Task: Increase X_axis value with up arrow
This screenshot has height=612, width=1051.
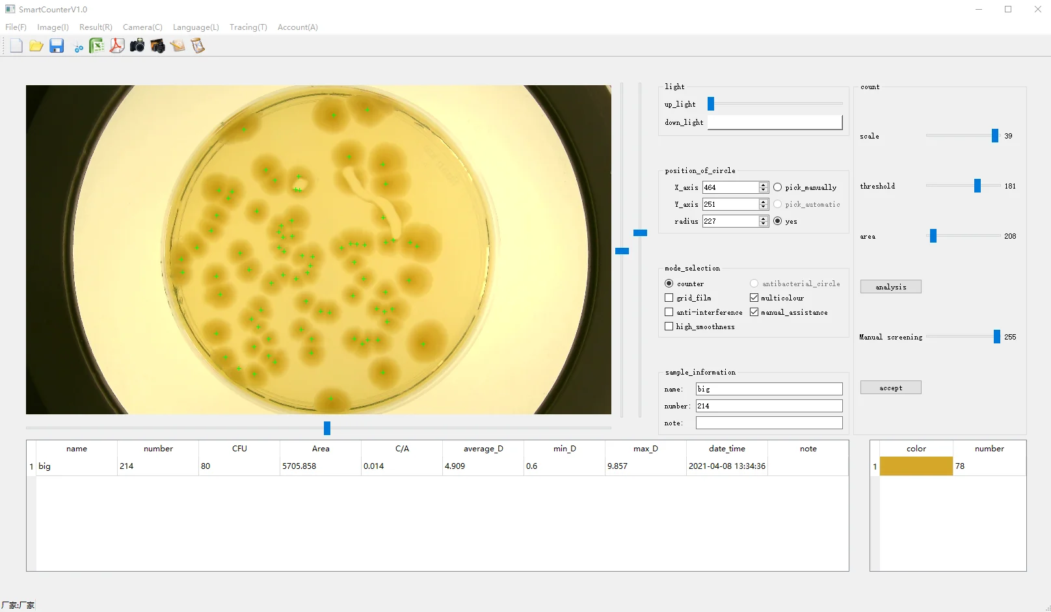Action: point(764,185)
